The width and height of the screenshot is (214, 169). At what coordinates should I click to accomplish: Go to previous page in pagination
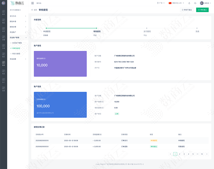coord(170,154)
